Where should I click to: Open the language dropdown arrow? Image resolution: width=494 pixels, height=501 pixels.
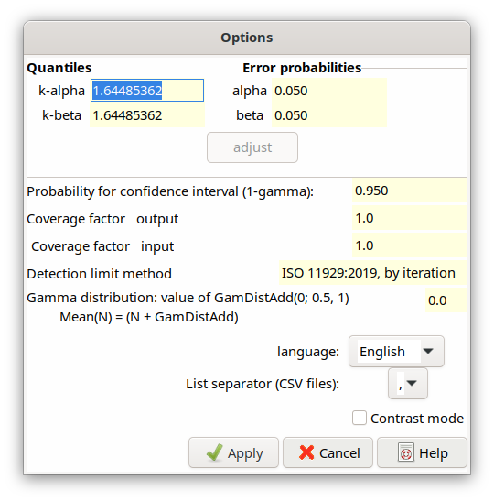(428, 351)
